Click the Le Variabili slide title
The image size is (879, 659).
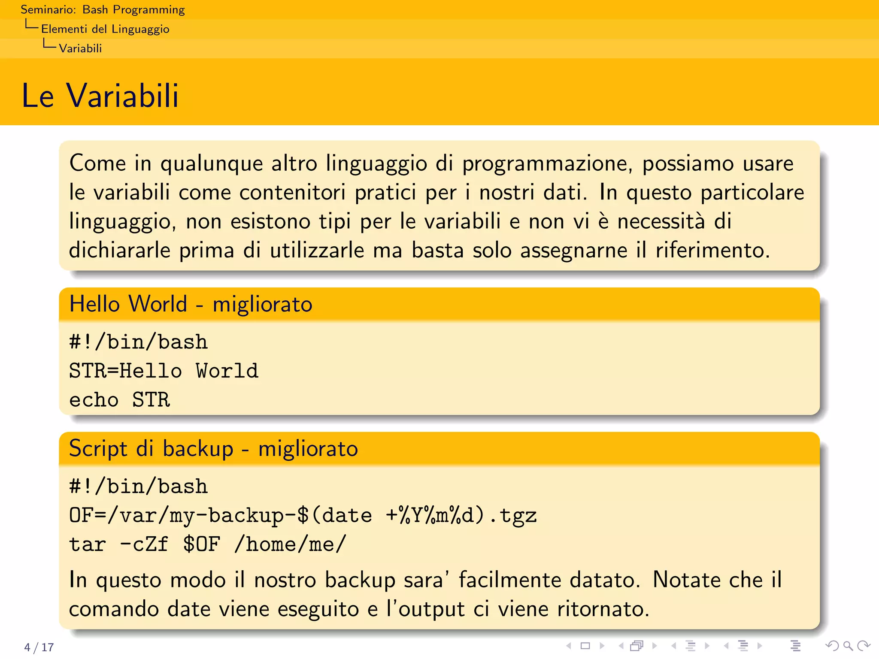(100, 95)
